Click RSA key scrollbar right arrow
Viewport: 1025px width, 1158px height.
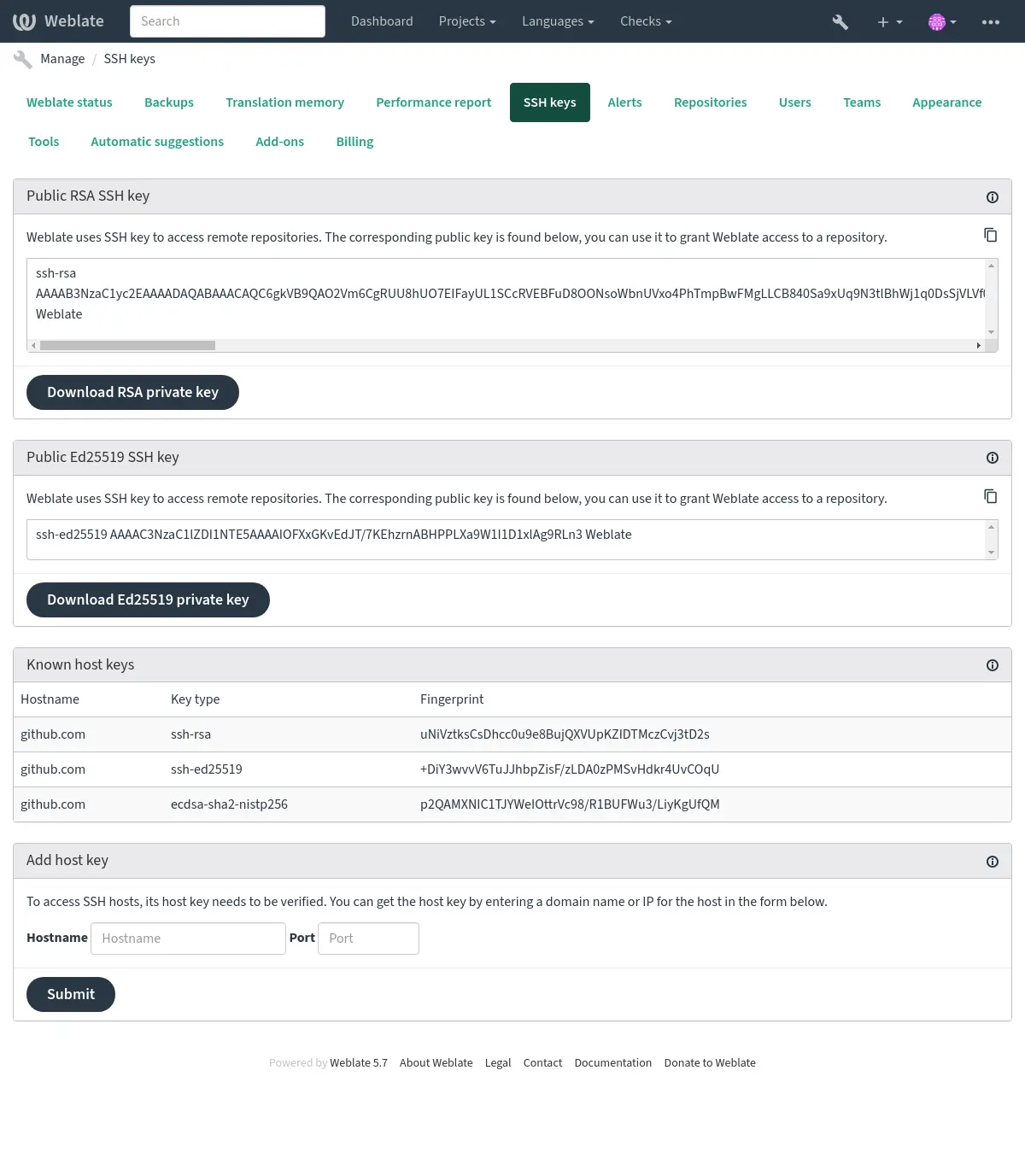[979, 346]
